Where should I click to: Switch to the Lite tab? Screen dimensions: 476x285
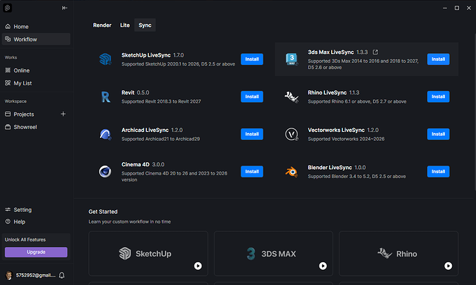coord(125,26)
